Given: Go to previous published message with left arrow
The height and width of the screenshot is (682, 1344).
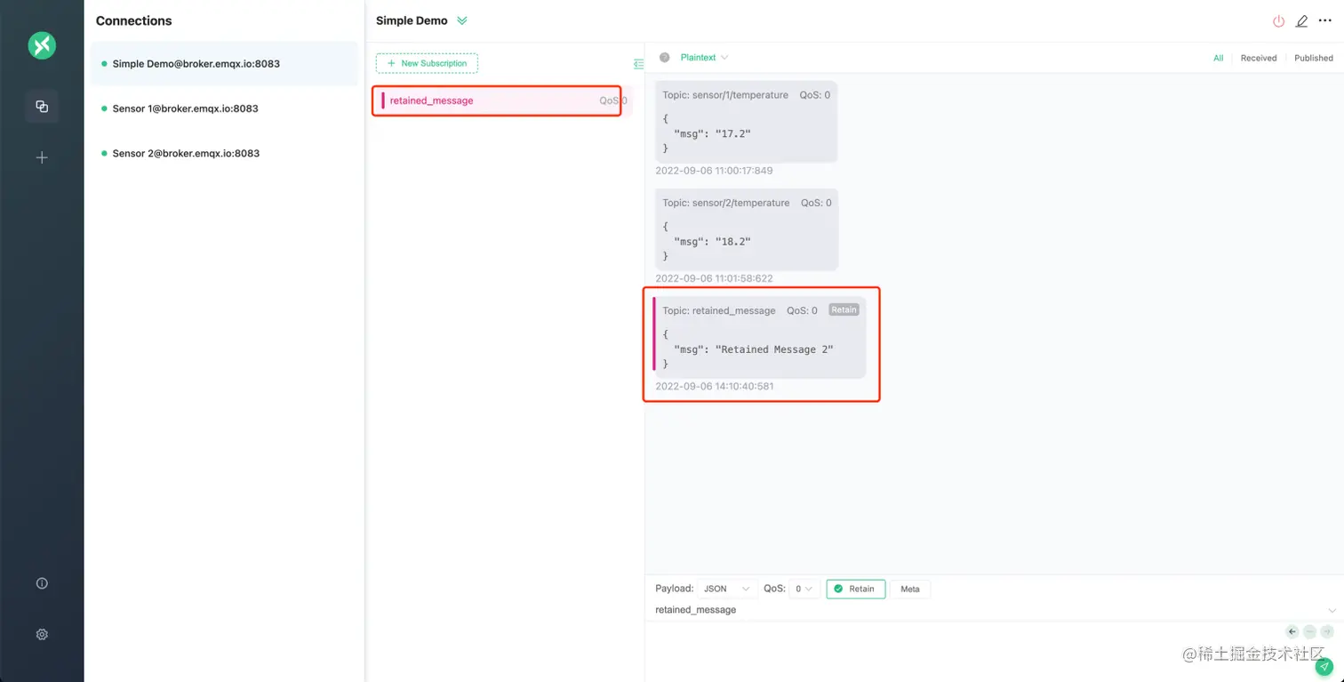Looking at the screenshot, I should pos(1292,631).
